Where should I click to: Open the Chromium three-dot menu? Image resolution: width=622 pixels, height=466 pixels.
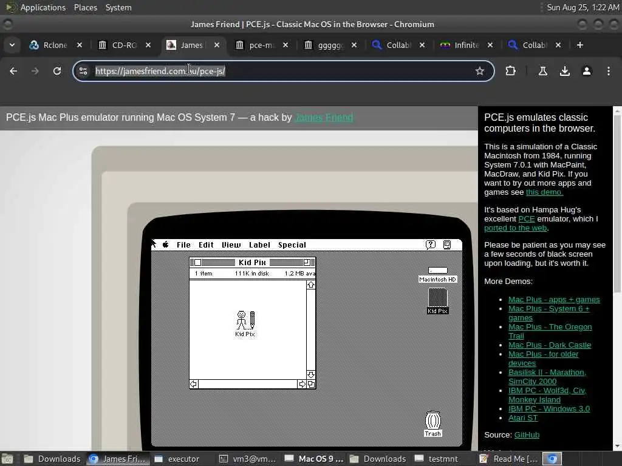[609, 71]
